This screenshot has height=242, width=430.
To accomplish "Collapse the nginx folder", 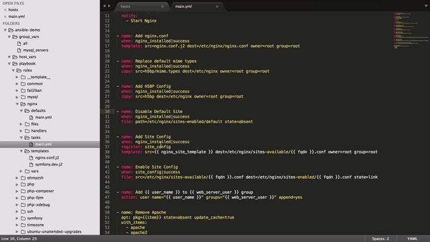I will (17, 104).
